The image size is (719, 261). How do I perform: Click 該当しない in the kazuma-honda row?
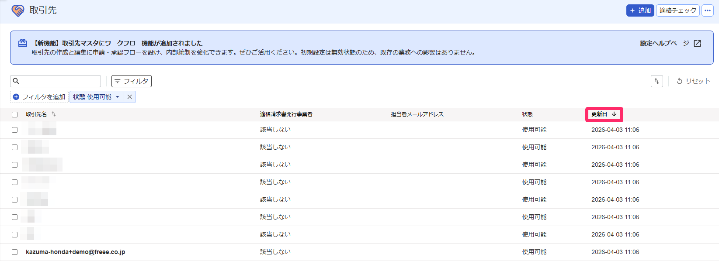pyautogui.click(x=275, y=252)
